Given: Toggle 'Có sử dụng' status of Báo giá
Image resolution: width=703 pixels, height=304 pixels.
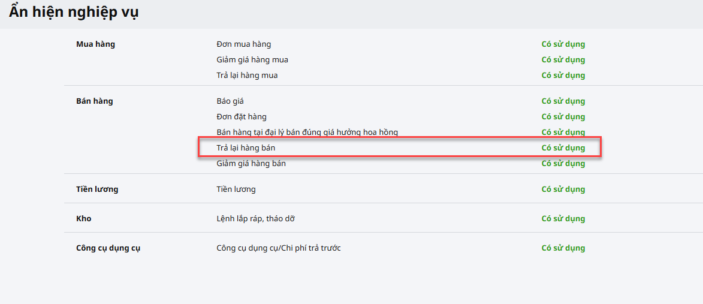Looking at the screenshot, I should [563, 101].
